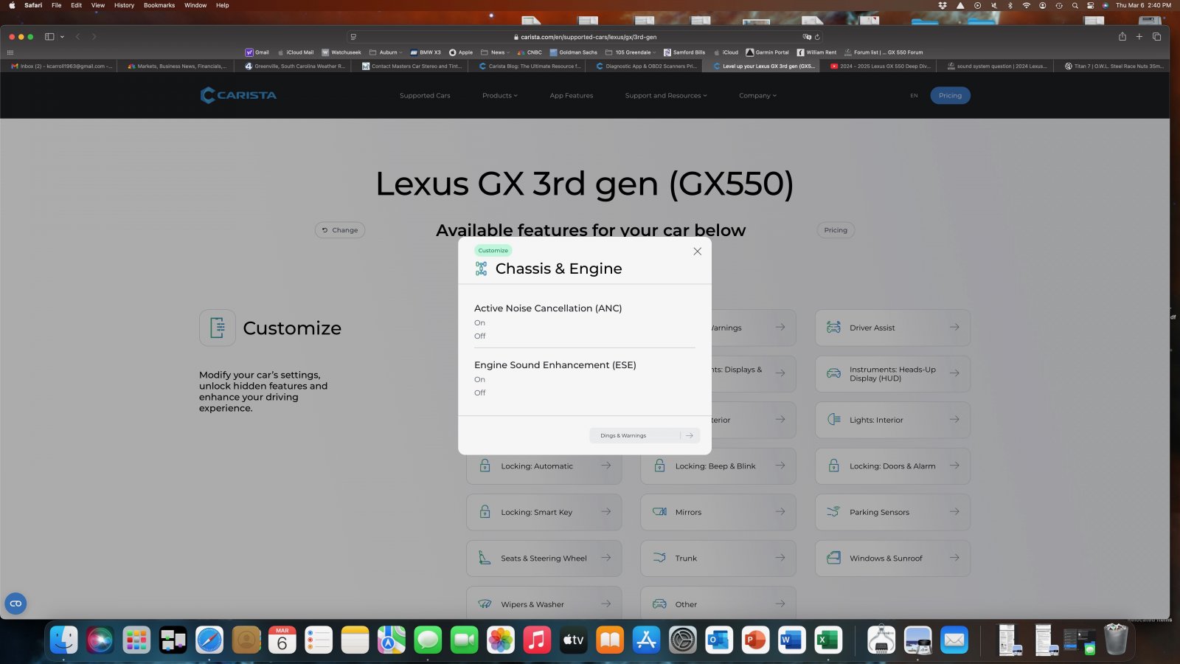Open Gmail bookmark in favorites bar
Viewport: 1180px width, 664px height.
[x=257, y=52]
